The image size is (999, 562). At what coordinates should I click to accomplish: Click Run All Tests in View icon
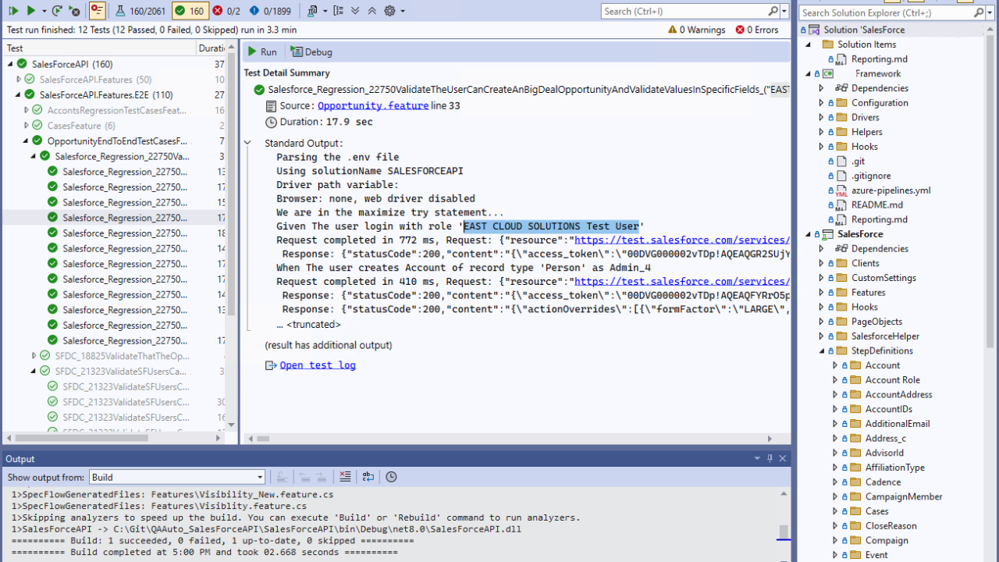[x=14, y=11]
